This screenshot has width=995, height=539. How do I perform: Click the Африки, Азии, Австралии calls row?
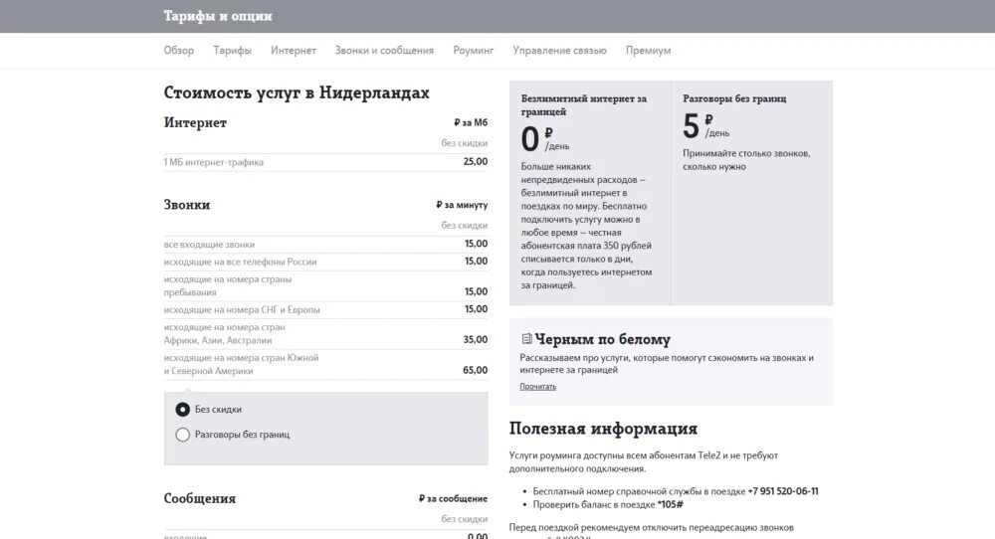click(x=325, y=334)
